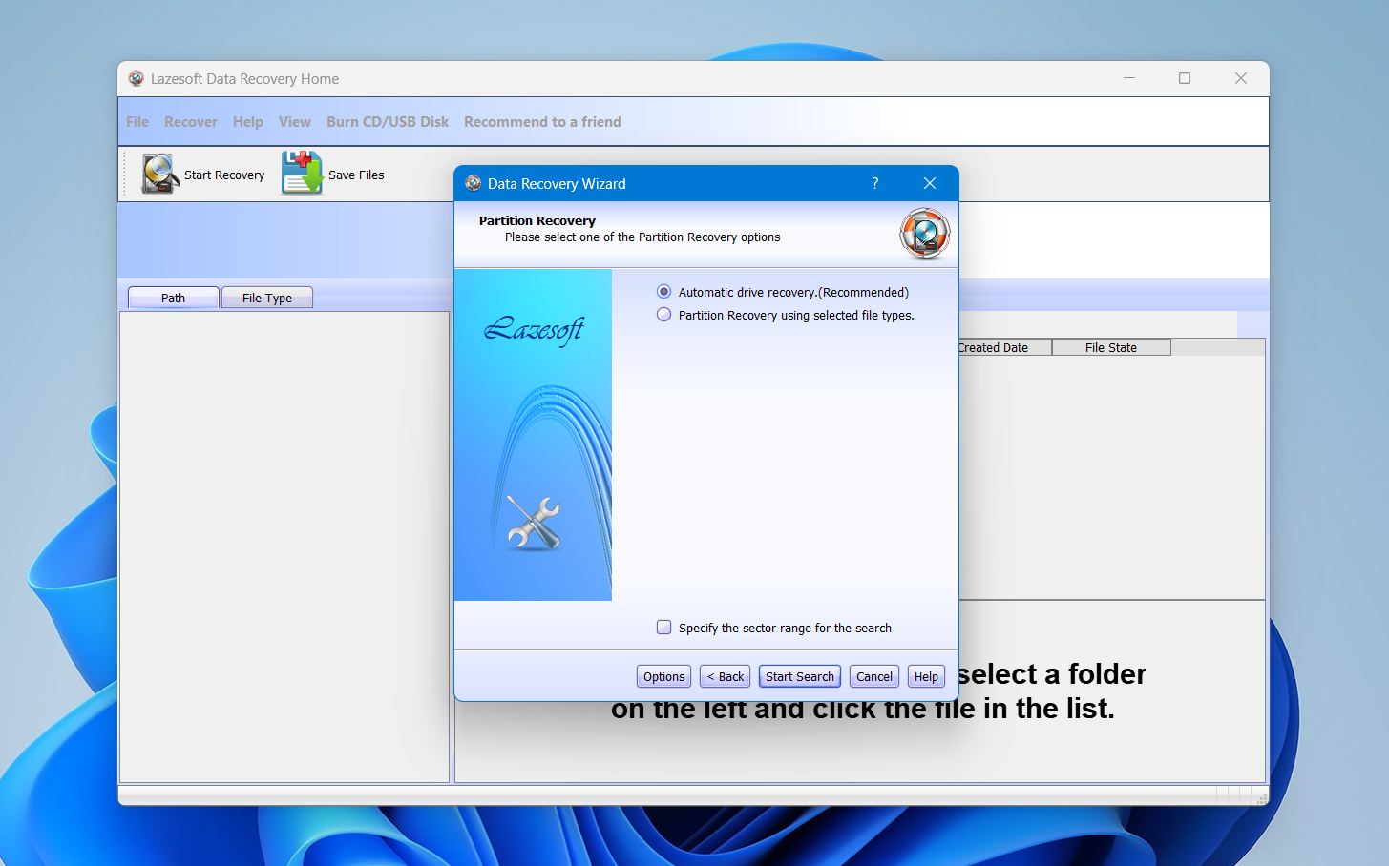Choose Partition Recovery using selected file types

pos(663,315)
